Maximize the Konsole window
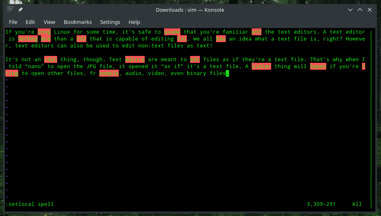Image resolution: width=381 pixels, height=216 pixels. point(360,9)
